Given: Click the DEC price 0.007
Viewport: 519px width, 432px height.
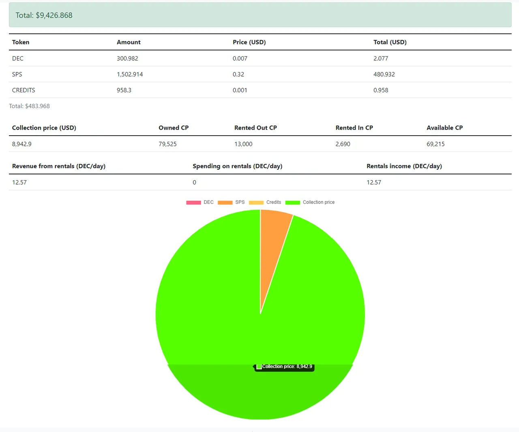Looking at the screenshot, I should click(x=240, y=58).
